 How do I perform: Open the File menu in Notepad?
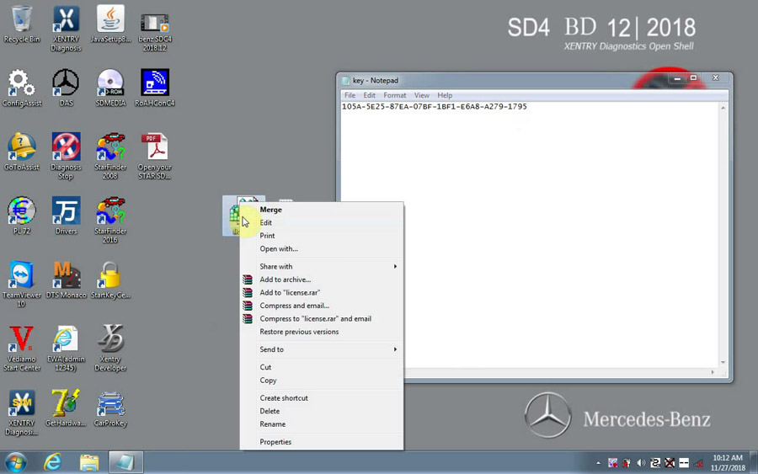coord(350,95)
